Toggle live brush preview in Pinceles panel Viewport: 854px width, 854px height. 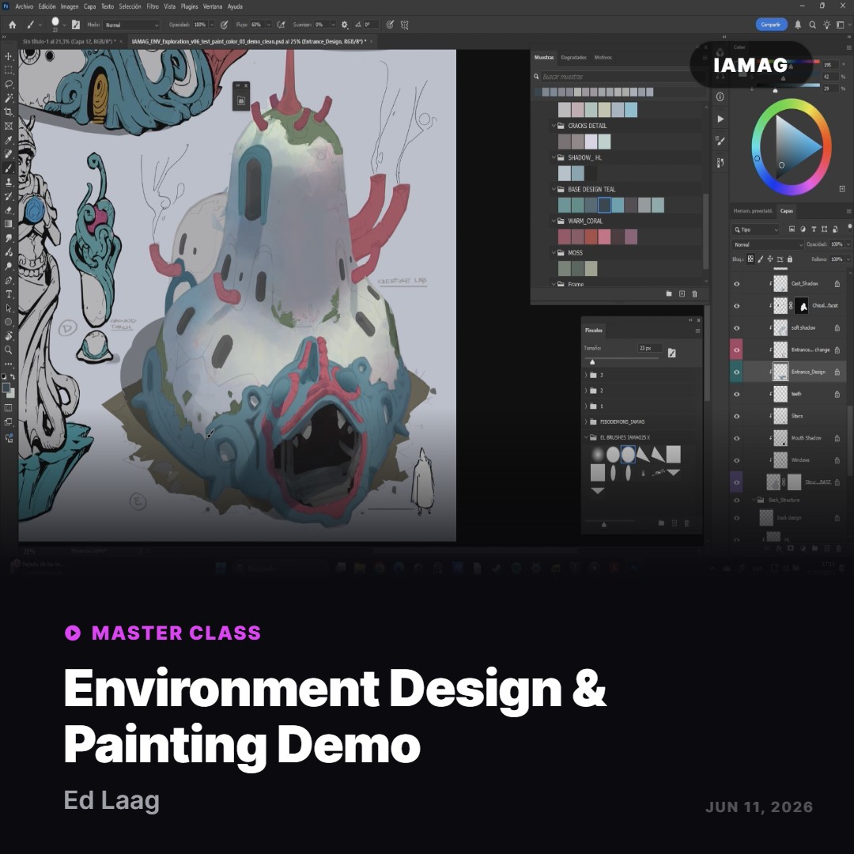(x=671, y=353)
